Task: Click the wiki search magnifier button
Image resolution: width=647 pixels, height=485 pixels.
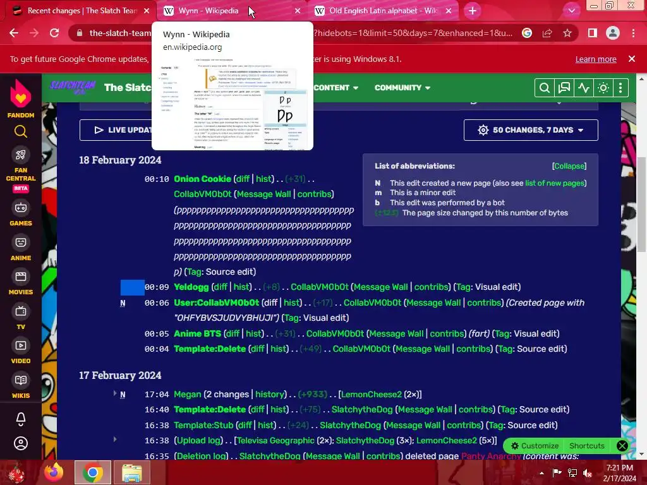Action: point(544,88)
